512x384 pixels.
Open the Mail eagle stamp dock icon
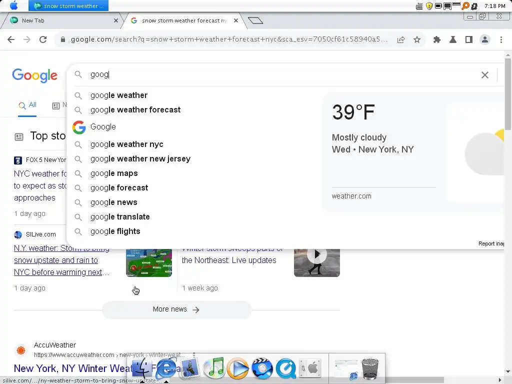click(x=189, y=368)
